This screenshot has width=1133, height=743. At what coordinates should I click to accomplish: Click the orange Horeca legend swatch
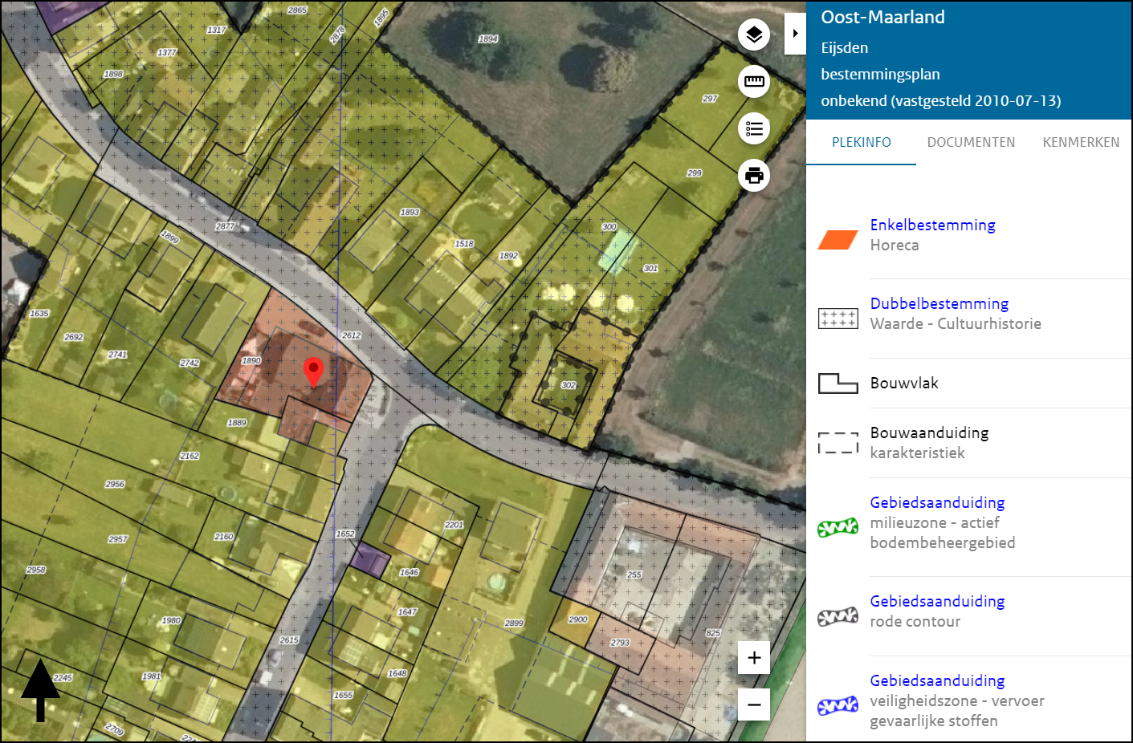coord(838,239)
